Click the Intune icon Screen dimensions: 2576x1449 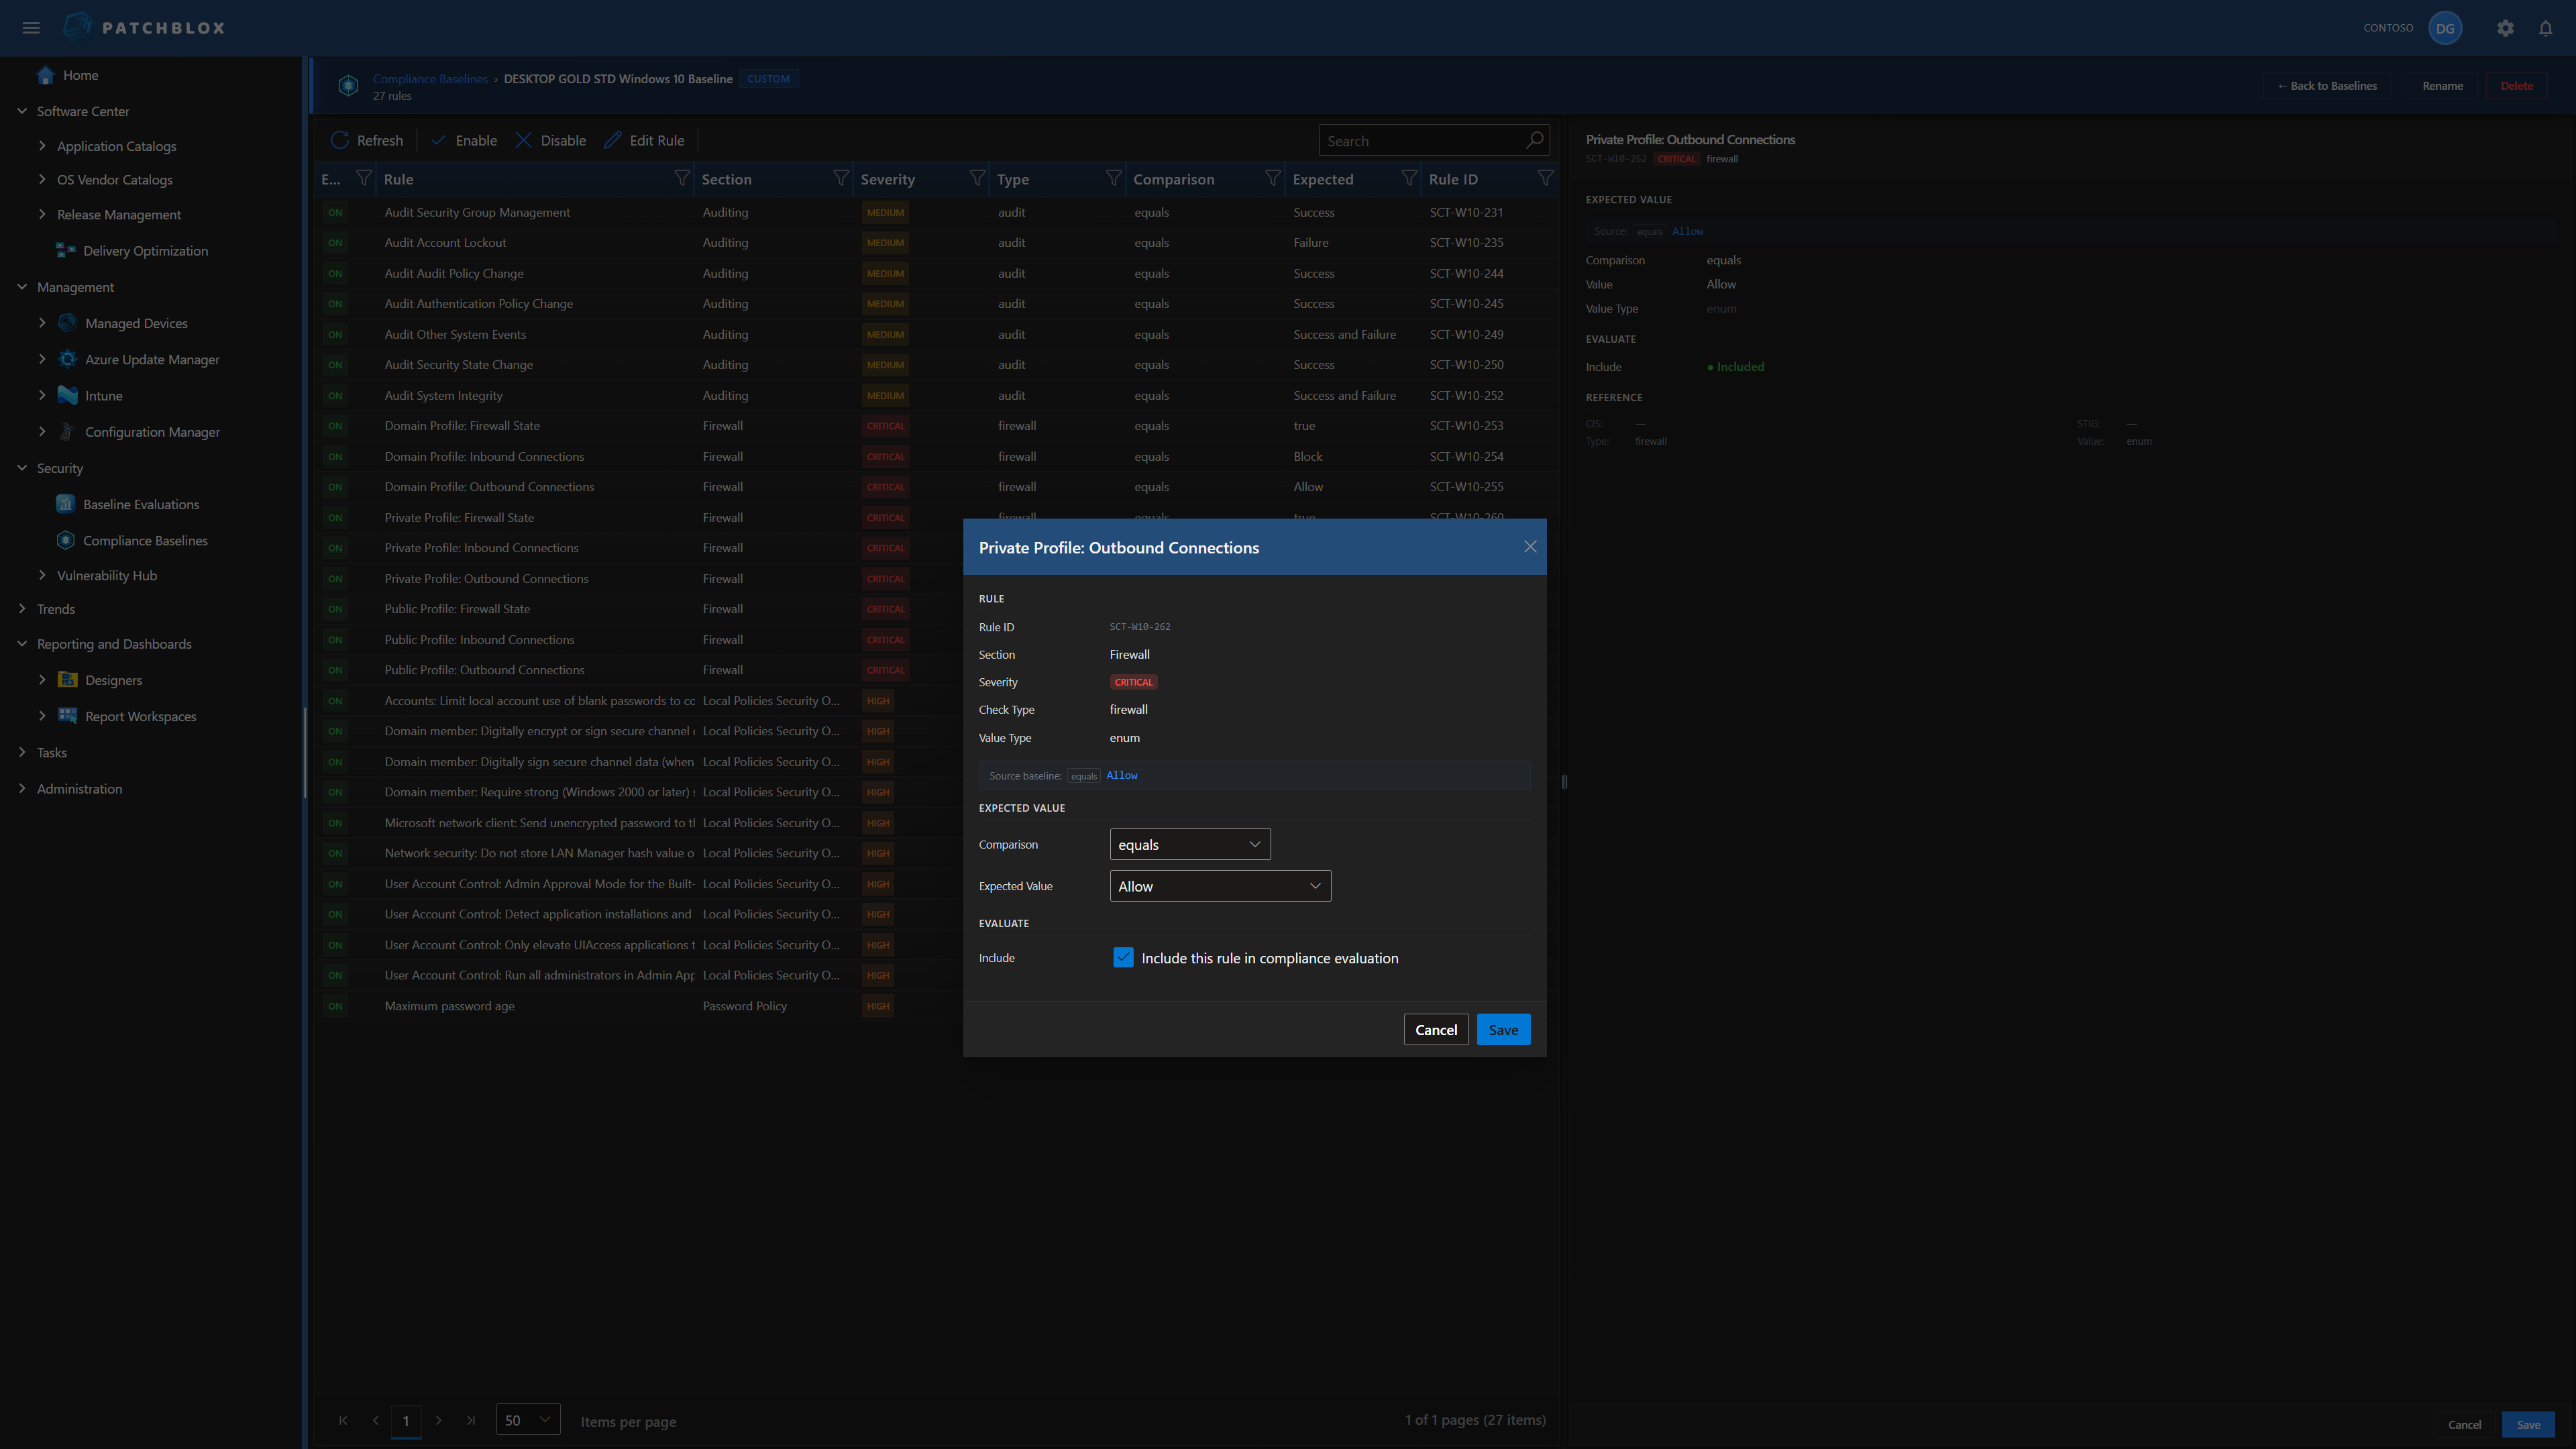point(67,396)
